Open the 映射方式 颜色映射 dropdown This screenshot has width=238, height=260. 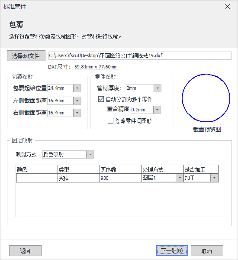(68, 155)
